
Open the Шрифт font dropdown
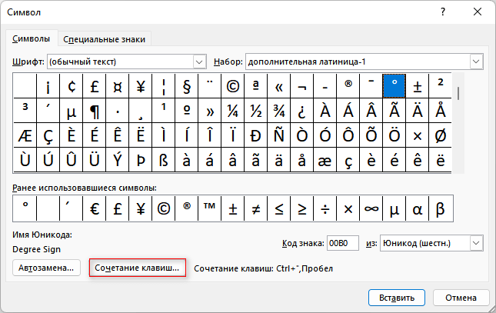(x=200, y=61)
